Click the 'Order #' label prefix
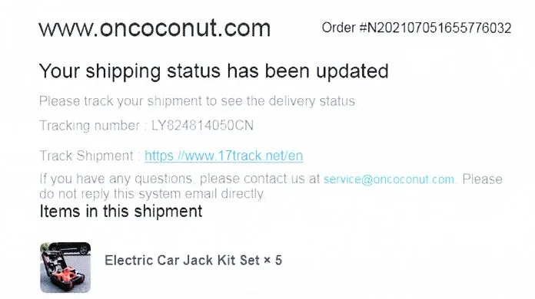The width and height of the screenshot is (535, 299). (344, 28)
